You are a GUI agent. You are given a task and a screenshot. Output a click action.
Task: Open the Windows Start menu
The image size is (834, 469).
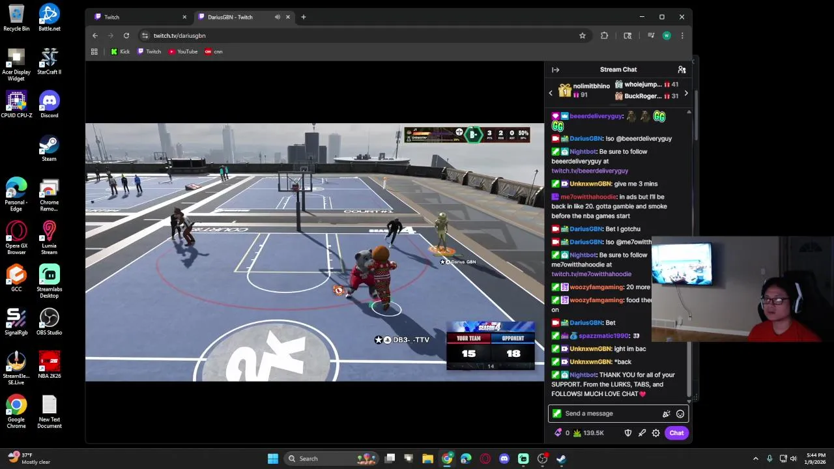point(273,459)
